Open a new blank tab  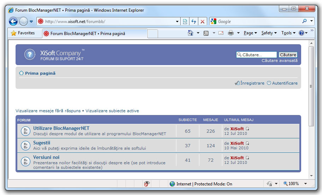click(153, 34)
